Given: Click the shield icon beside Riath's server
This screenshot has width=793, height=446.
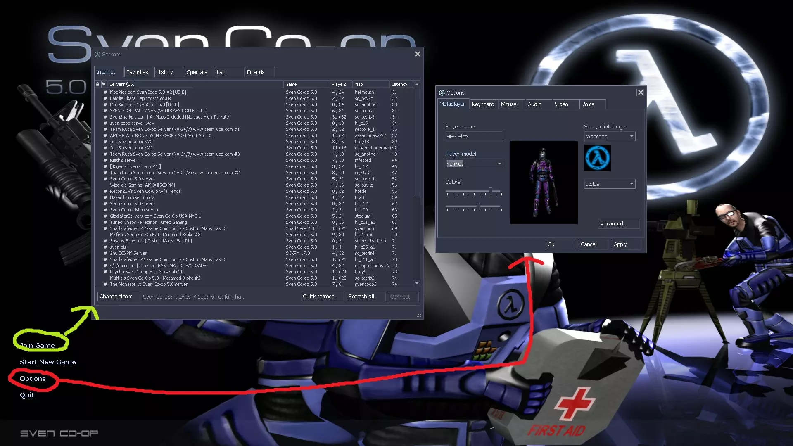Looking at the screenshot, I should pyautogui.click(x=105, y=160).
